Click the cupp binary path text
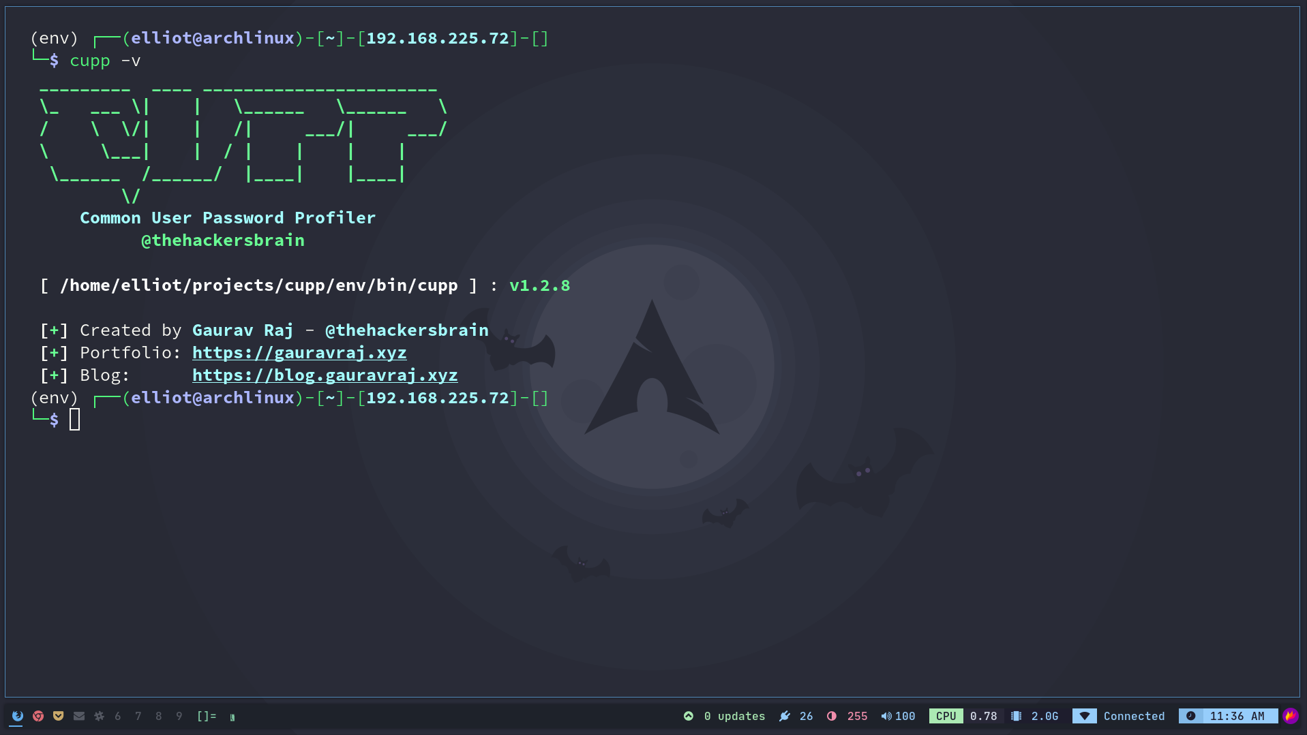1307x735 pixels. tap(258, 285)
